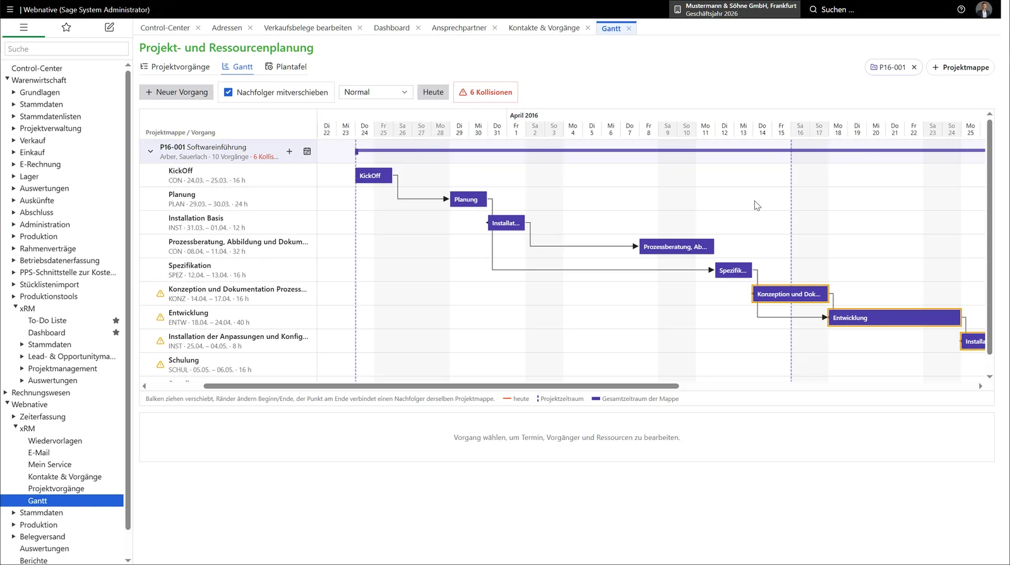This screenshot has width=1010, height=565.
Task: Toggle Nachfolger mitverschieben checkbox
Action: [x=229, y=92]
